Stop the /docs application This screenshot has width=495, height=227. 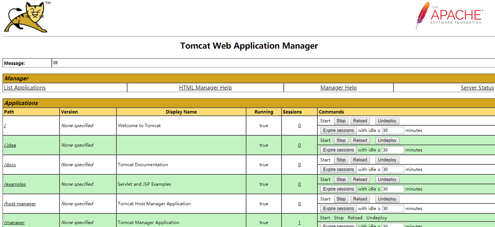coord(341,160)
